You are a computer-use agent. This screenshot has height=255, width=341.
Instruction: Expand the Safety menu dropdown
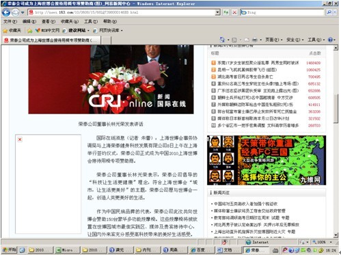pos(295,40)
